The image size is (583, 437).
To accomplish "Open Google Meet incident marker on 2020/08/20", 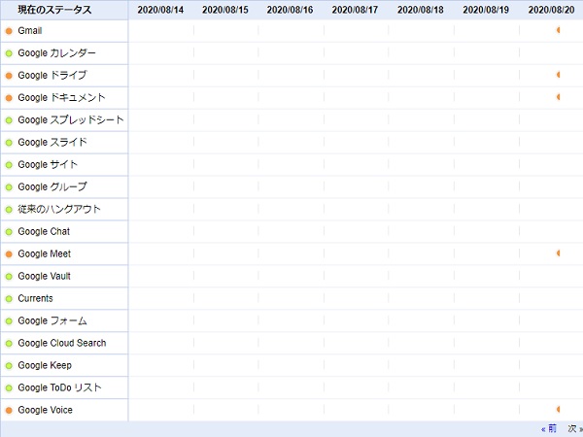I will click(x=558, y=253).
